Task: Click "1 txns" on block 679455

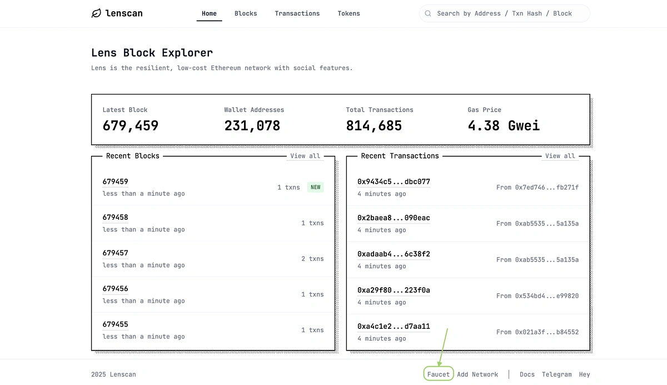Action: (312, 330)
